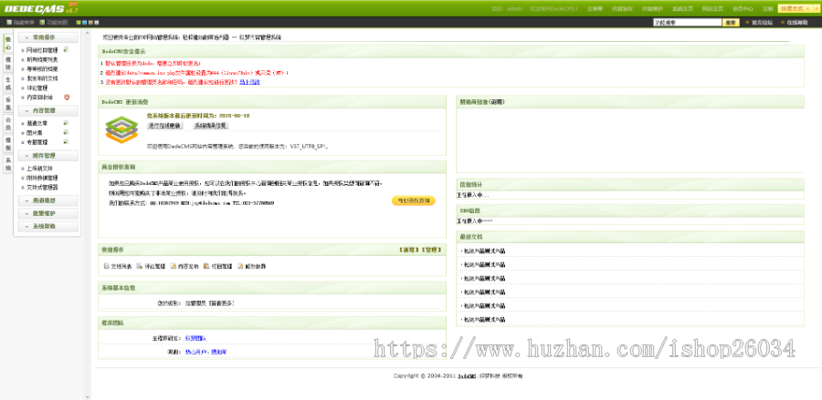
Task: Click 【管理】 in the 快捷操作 header
Action: [x=431, y=250]
